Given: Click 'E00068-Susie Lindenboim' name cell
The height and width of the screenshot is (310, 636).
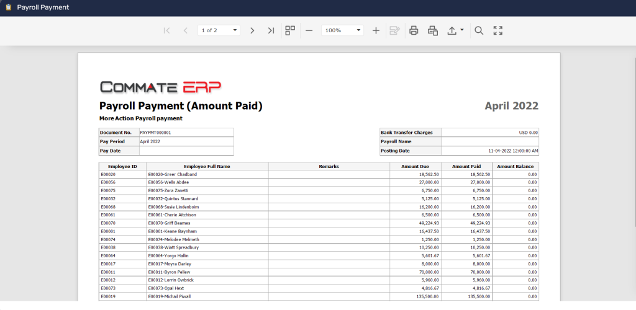Looking at the screenshot, I should tap(207, 207).
